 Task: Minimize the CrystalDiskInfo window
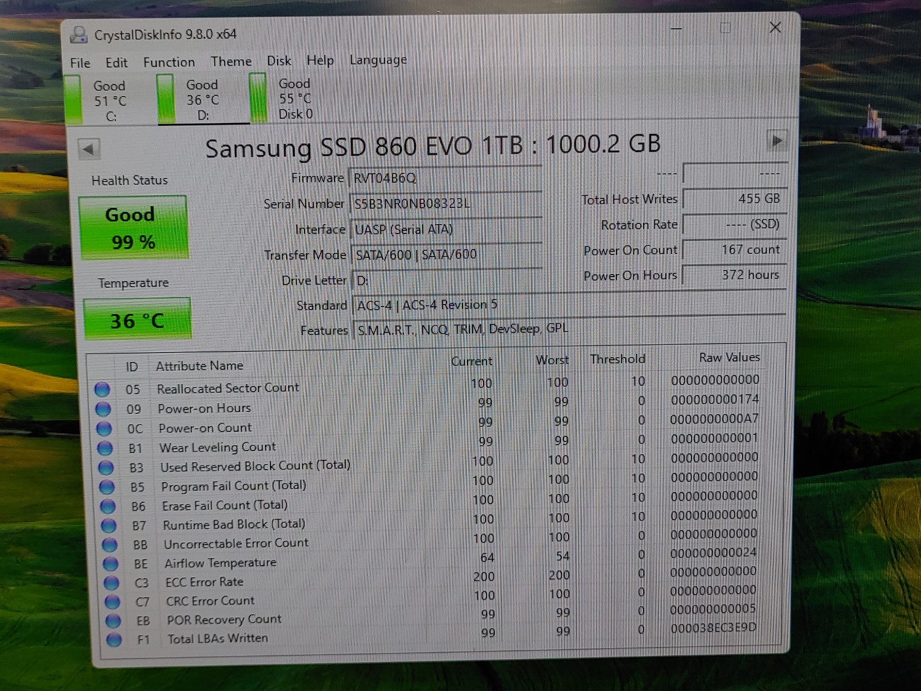click(676, 29)
